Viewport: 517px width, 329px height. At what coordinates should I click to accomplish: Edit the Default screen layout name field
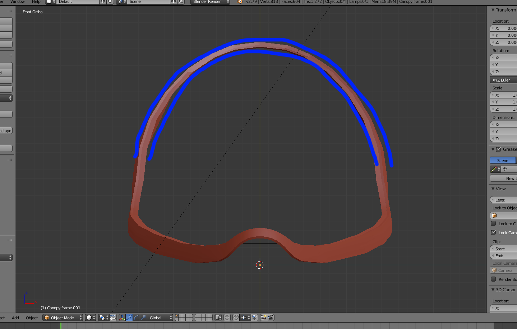click(78, 2)
